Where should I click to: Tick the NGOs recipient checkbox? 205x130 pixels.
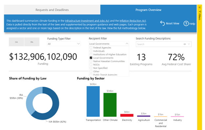(91, 65)
